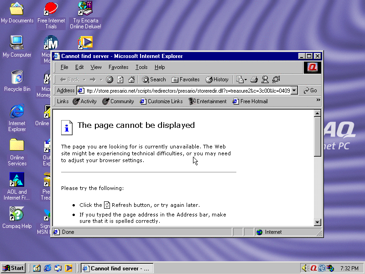The width and height of the screenshot is (365, 274).
Task: Open the Search pane button
Action: [x=154, y=79]
